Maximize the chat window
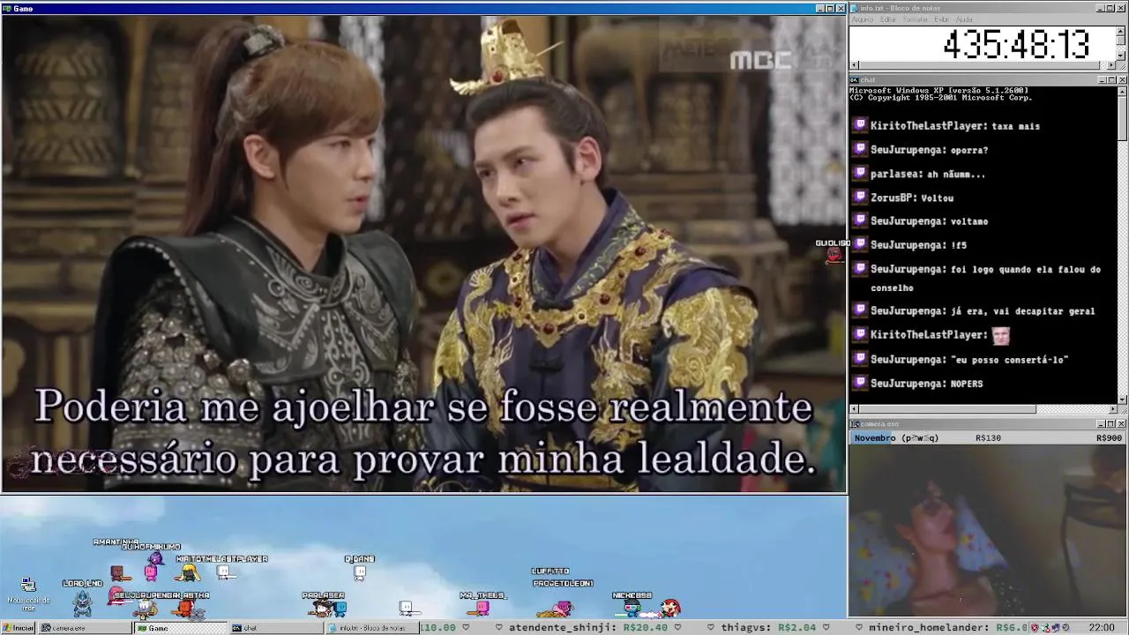This screenshot has width=1129, height=635. click(1111, 80)
